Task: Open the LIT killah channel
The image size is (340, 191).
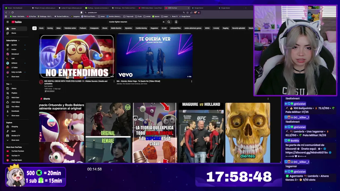Action: [16, 68]
